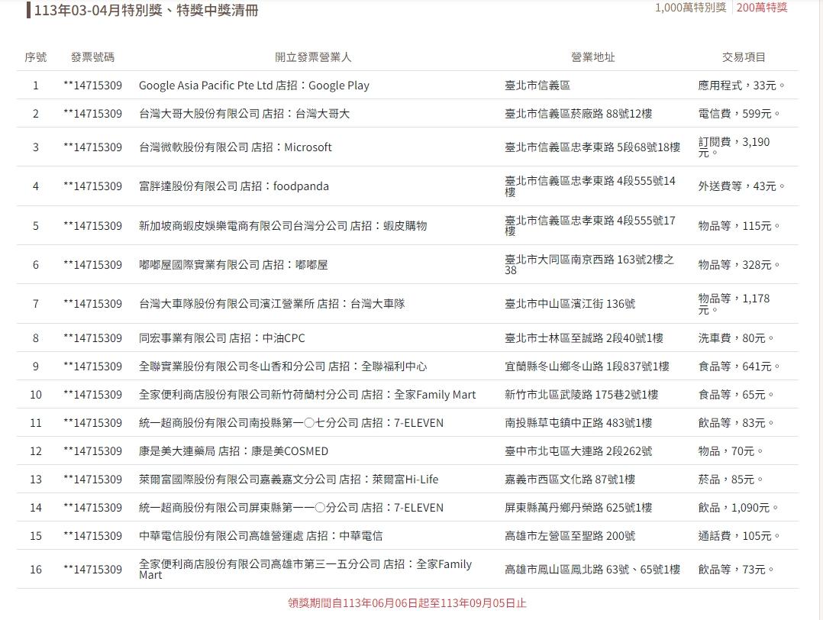Screen dimensions: 823x620
Task: Select the 營業地址 column header
Action: point(592,57)
